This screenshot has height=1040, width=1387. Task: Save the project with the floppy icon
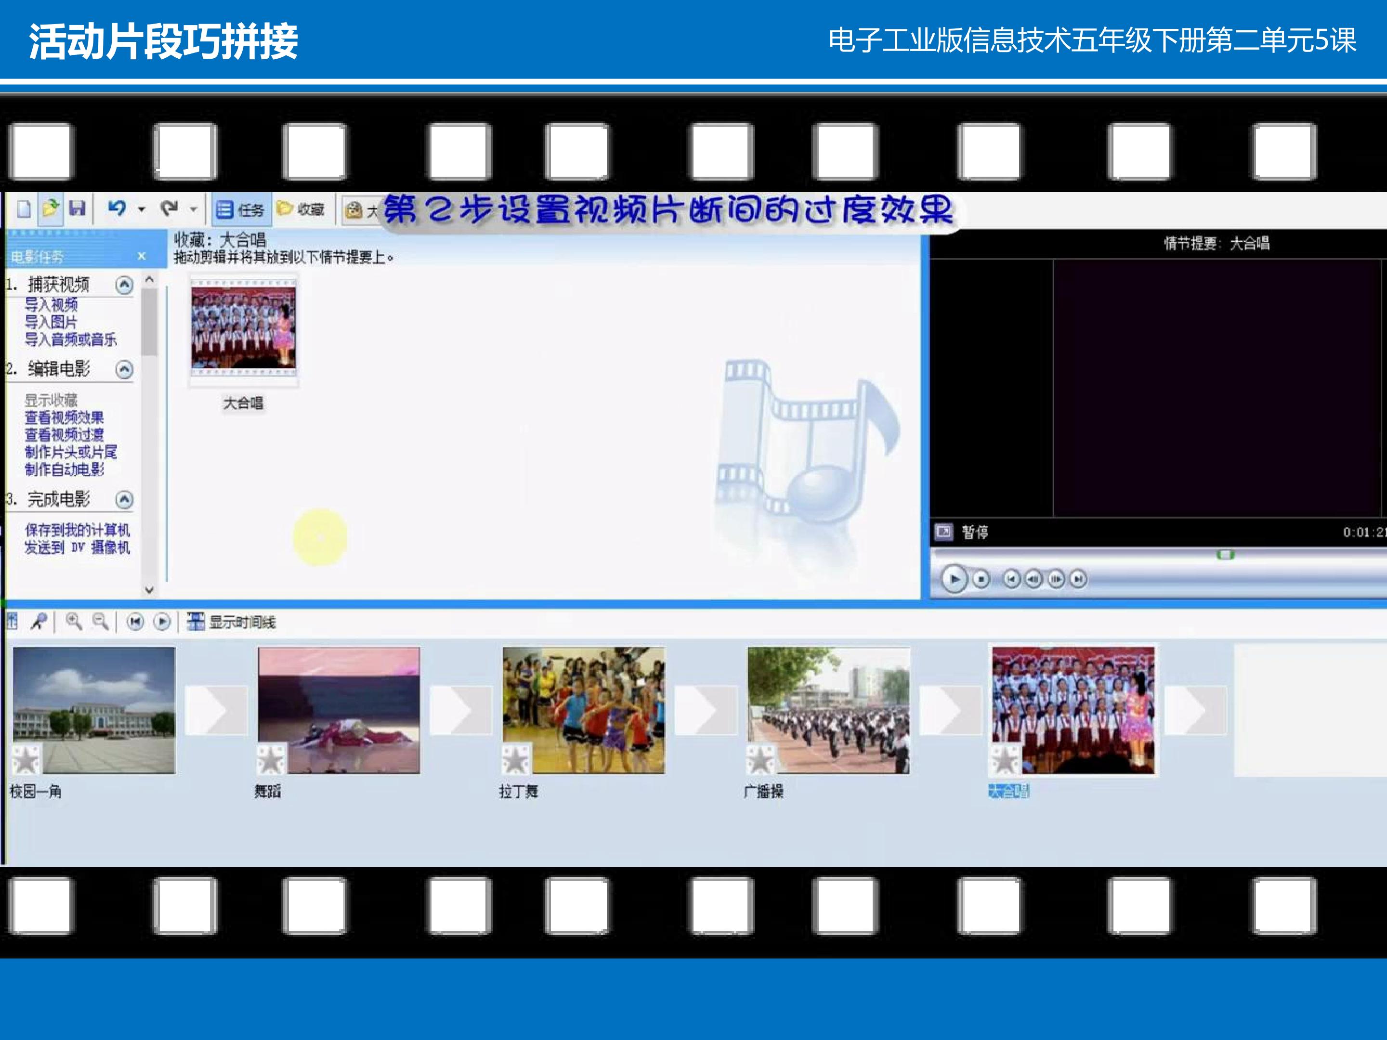click(x=77, y=208)
